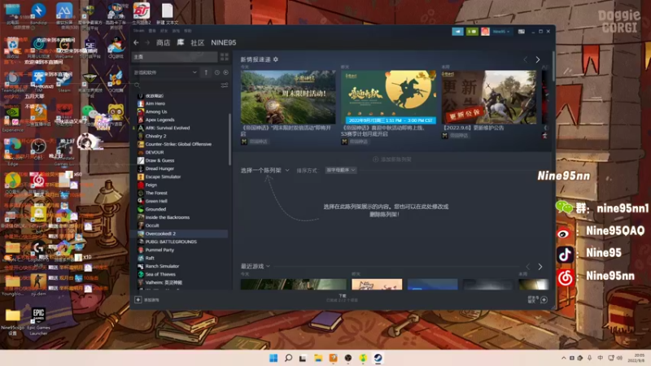Screen dimensions: 651x366
Task: Open news settings gear next to 新情报速递
Action: (x=276, y=59)
